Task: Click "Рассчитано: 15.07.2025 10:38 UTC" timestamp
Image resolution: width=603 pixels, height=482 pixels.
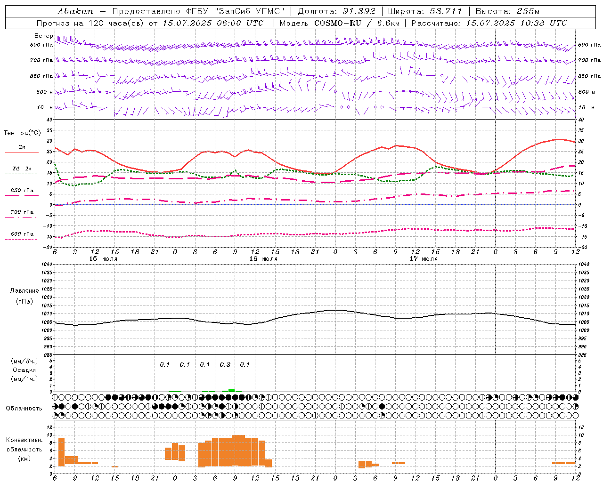Action: [489, 23]
